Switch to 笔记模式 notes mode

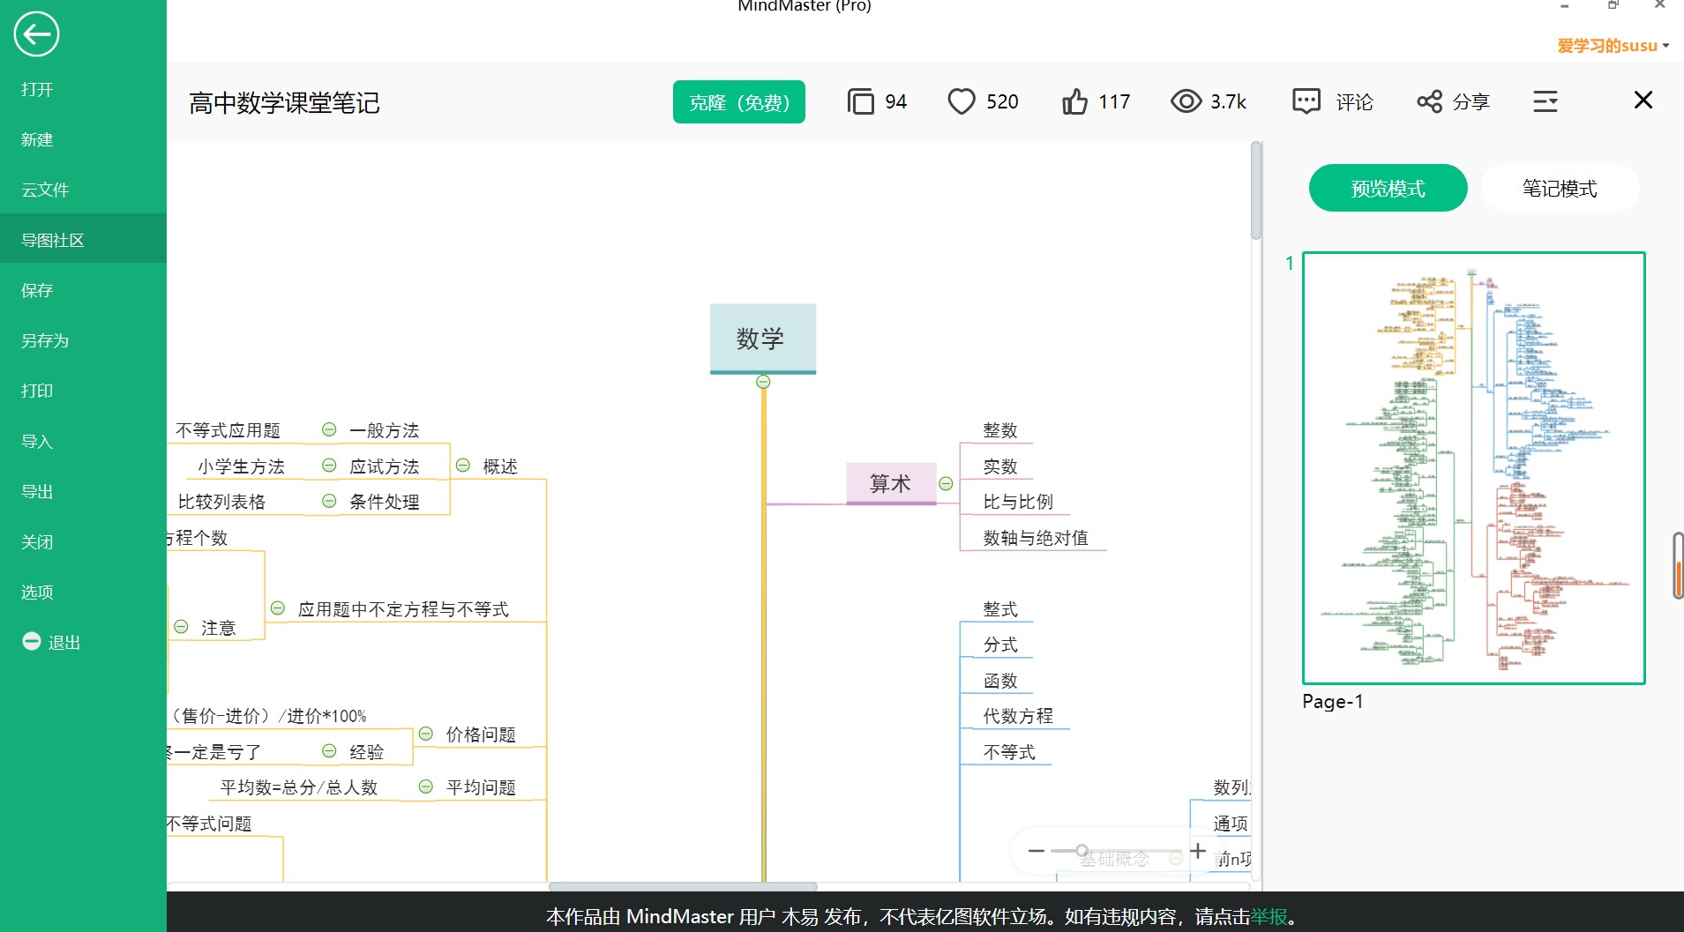[x=1560, y=188]
